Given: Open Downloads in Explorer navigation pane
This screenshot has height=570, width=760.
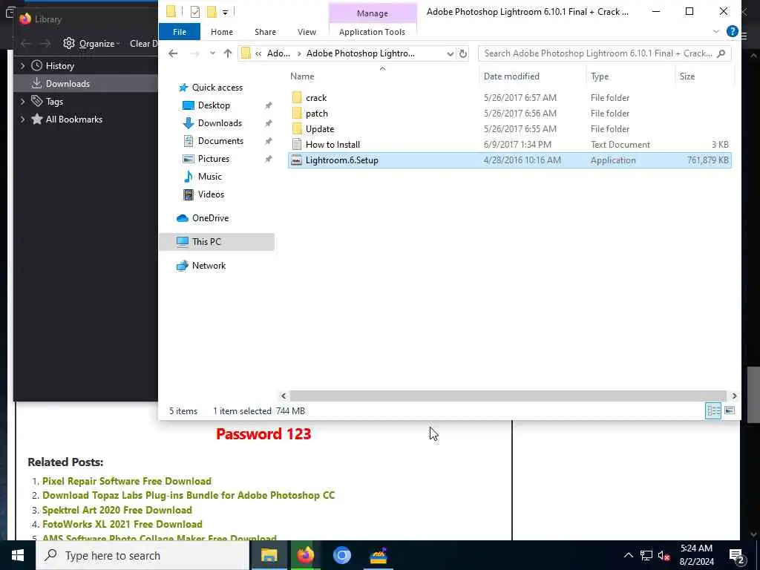Looking at the screenshot, I should (x=220, y=123).
